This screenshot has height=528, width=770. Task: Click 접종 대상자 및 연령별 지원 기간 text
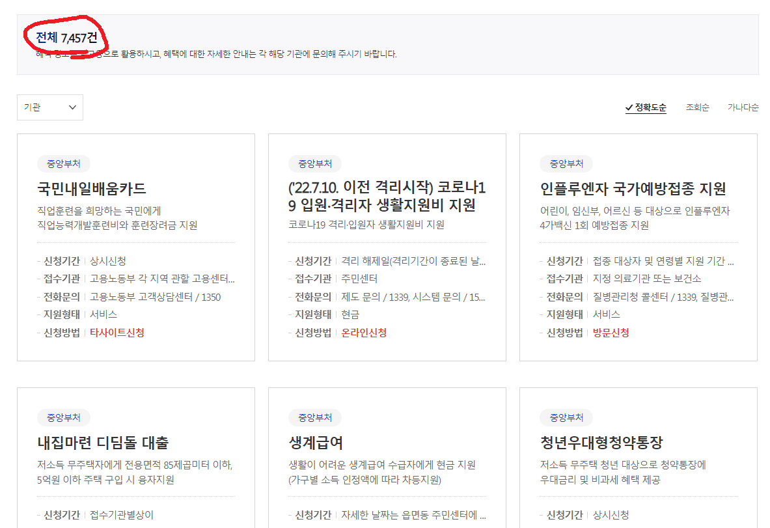pyautogui.click(x=663, y=261)
